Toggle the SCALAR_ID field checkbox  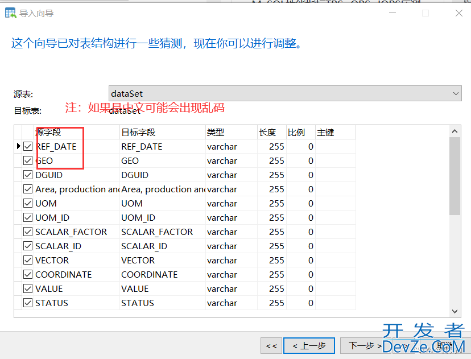(x=28, y=246)
